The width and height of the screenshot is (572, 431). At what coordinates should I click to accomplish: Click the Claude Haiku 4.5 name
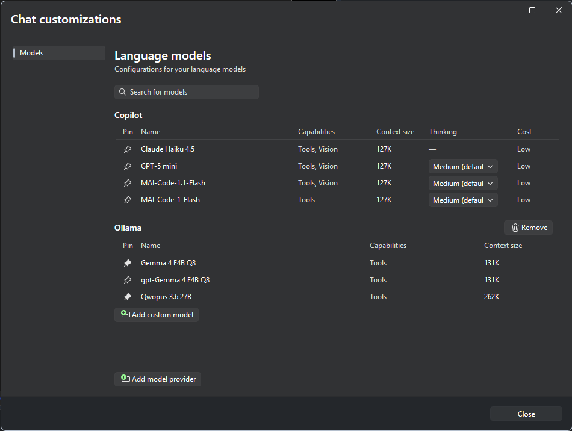[x=168, y=149]
